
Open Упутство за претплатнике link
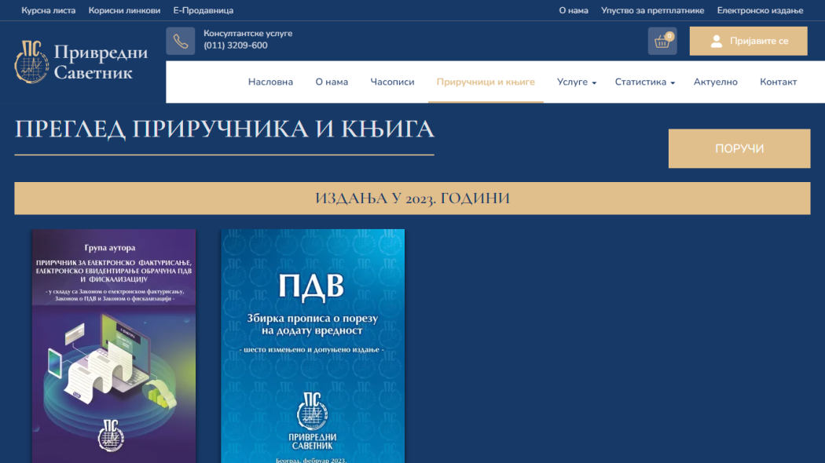pos(652,10)
